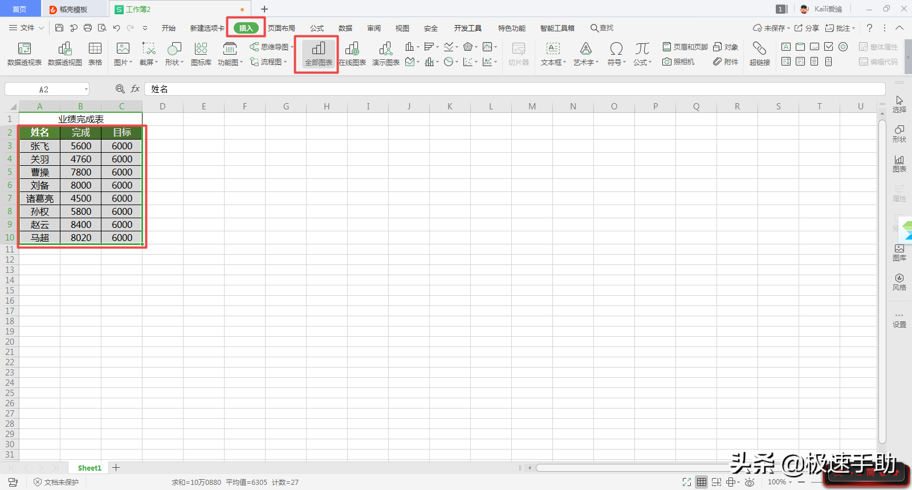Open the Name Box dropdown arrow
The width and height of the screenshot is (912, 490).
[86, 89]
